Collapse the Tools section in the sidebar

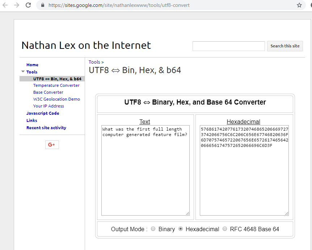coord(23,72)
